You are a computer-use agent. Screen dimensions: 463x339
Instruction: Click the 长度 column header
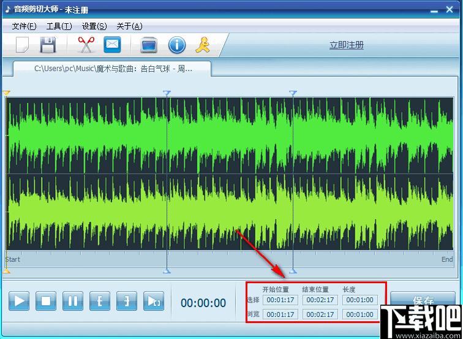point(349,289)
